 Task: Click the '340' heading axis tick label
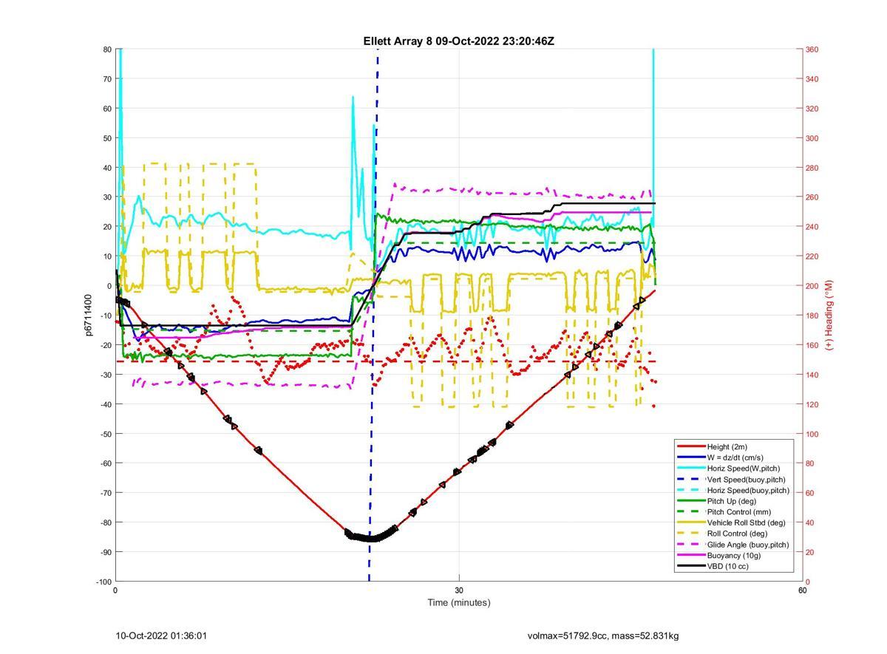point(812,79)
